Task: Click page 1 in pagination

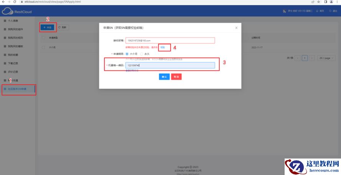Action: (305, 58)
